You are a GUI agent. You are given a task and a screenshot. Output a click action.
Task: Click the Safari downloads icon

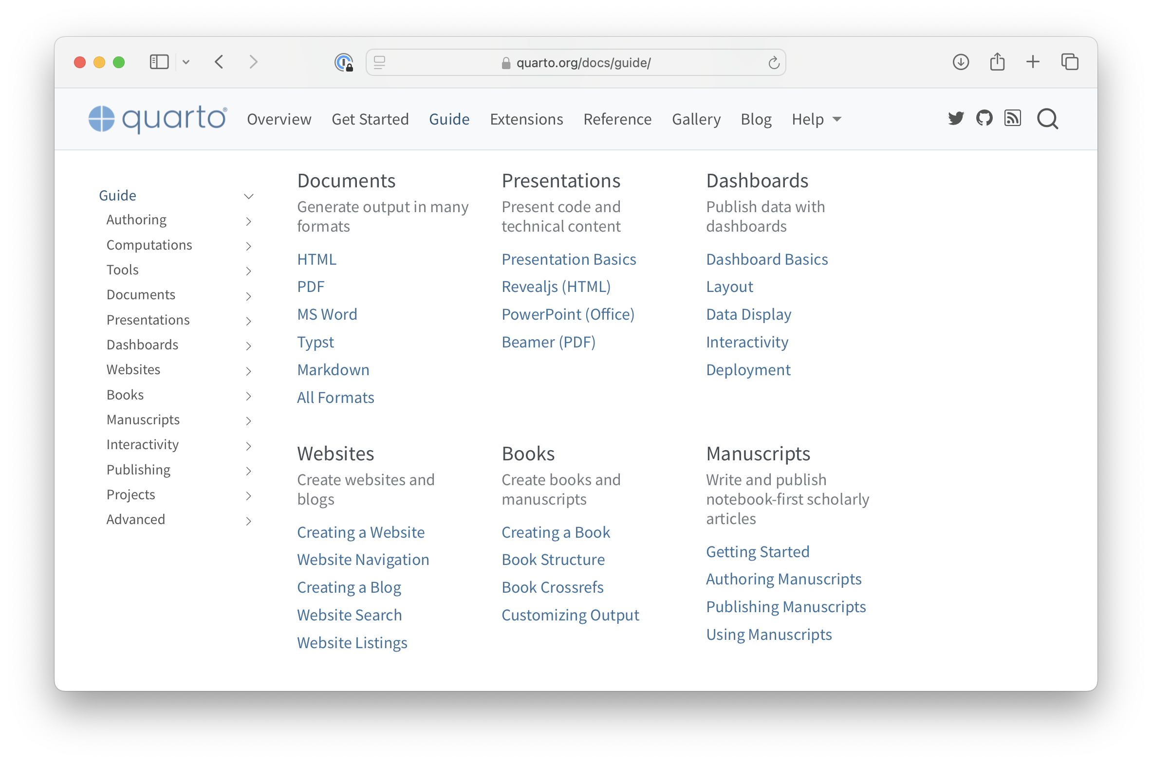[x=961, y=62]
